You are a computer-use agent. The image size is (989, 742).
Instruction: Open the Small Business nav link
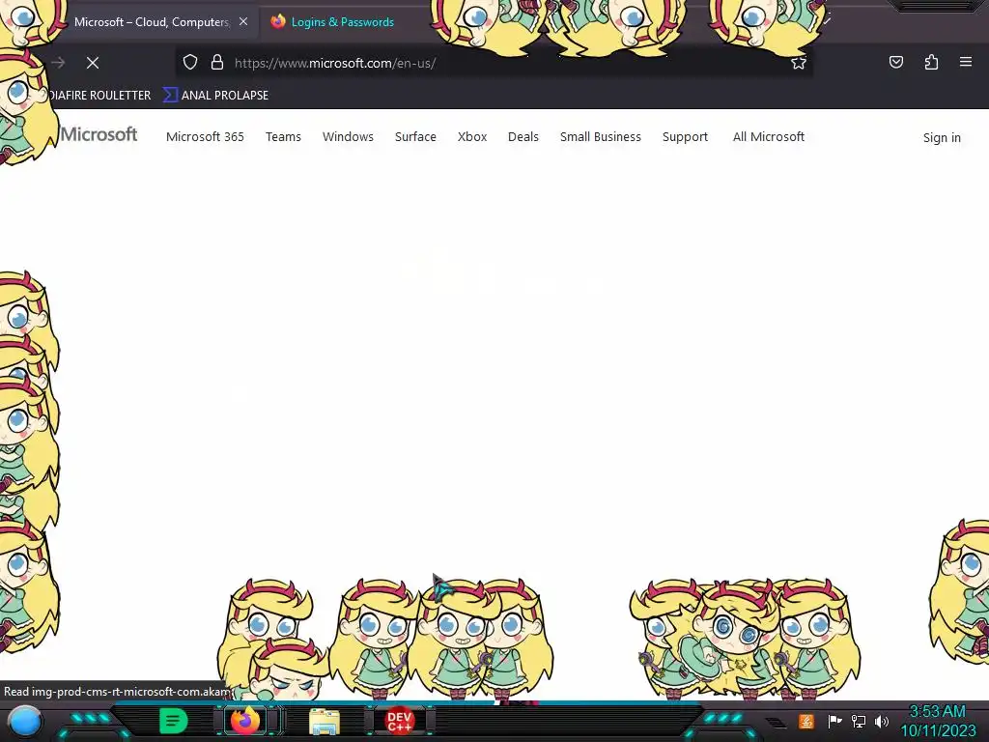[x=601, y=137]
